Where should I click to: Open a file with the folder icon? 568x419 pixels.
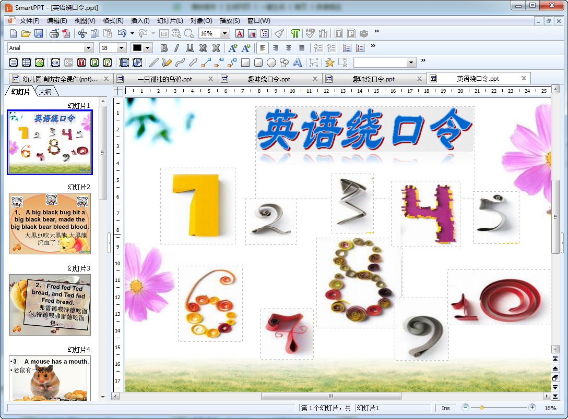(26, 34)
